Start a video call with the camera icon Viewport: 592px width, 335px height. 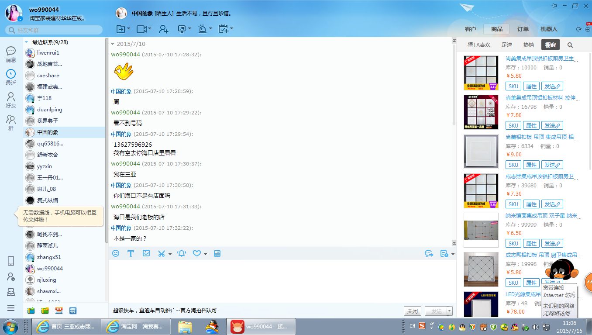coord(141,29)
